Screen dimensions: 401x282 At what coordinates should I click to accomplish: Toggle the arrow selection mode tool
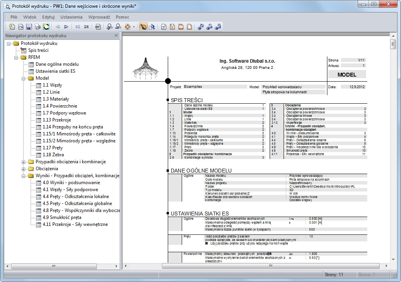point(151,27)
